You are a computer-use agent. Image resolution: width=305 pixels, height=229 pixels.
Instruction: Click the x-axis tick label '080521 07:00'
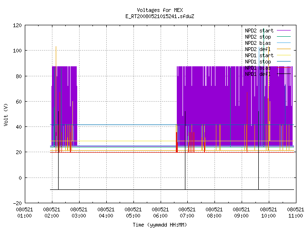pos(187,213)
